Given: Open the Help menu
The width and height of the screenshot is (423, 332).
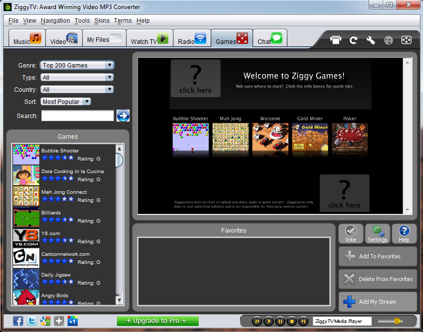Looking at the screenshot, I should [143, 21].
